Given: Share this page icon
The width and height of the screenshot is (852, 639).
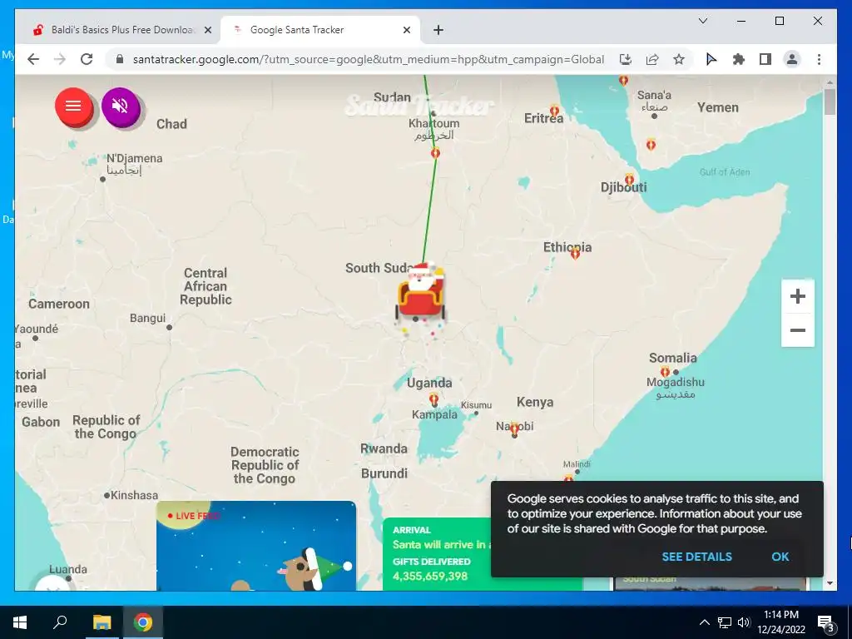Looking at the screenshot, I should (x=652, y=59).
